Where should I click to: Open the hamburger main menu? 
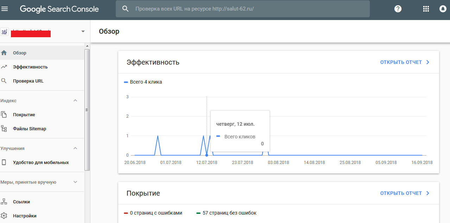click(5, 9)
